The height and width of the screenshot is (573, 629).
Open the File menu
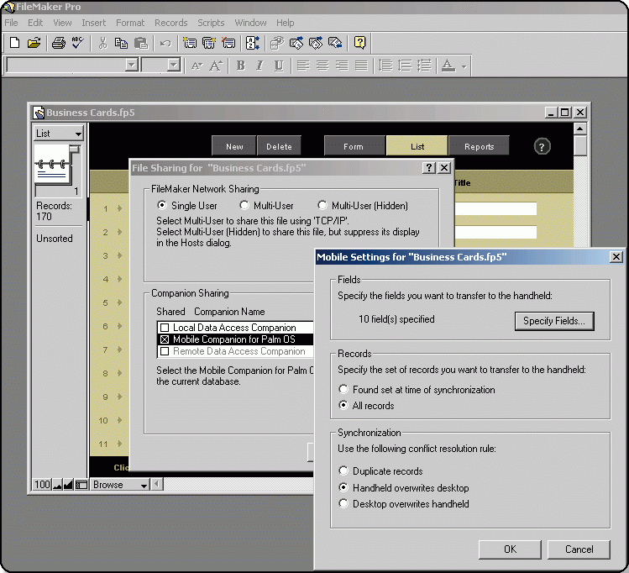[x=11, y=23]
